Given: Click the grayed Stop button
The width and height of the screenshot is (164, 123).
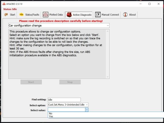Looking at the screenshot, I should pos(70,82).
